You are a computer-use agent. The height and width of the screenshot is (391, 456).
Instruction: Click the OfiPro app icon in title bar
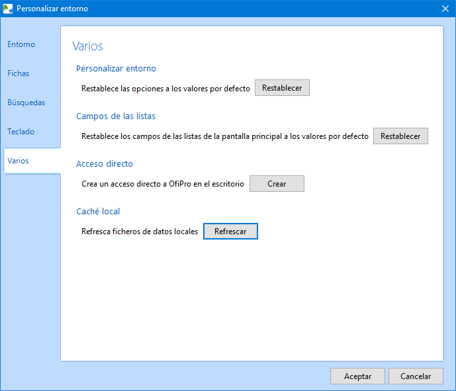point(8,9)
